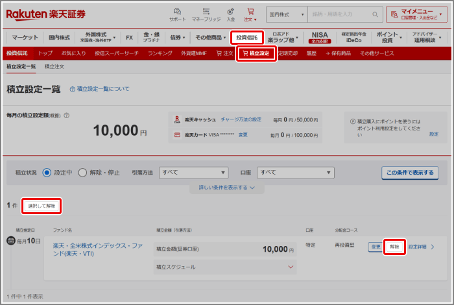The width and height of the screenshot is (454, 305).
Task: Click the Rakuten 楽天証券 logo
Action: coord(46,14)
